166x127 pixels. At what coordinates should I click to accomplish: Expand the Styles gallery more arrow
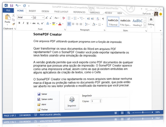tap(145, 26)
